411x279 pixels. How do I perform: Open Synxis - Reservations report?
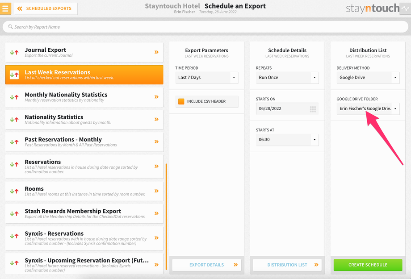coord(84,238)
